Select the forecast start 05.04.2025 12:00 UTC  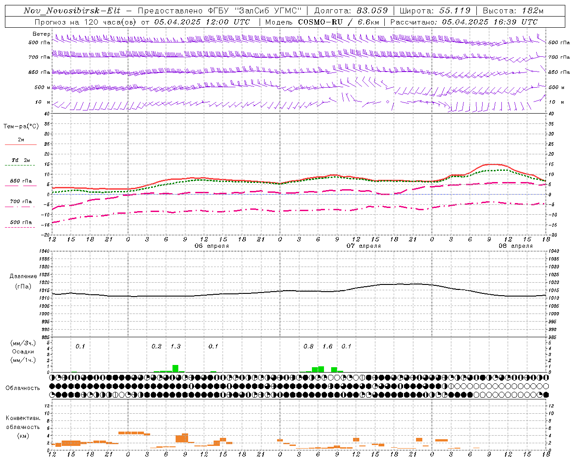coord(202,22)
